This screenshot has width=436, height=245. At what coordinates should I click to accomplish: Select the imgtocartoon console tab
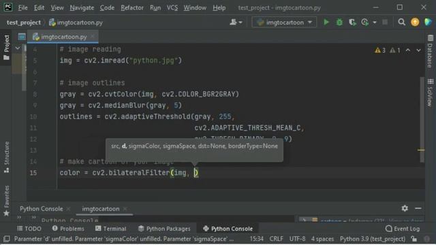(100, 209)
